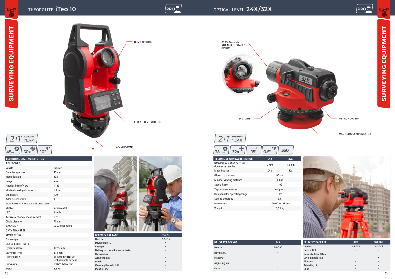Open photo of man in grey helmet sighting theodolite
This screenshot has height=279, width=395.
(116, 194)
